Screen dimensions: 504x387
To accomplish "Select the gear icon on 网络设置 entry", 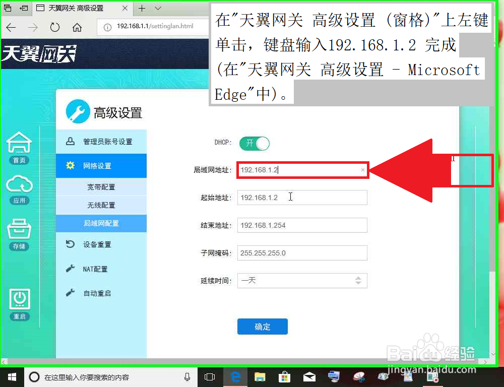I will (70, 165).
